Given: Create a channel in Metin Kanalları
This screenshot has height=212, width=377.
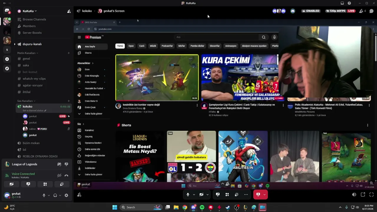Looking at the screenshot, I should pyautogui.click(x=69, y=53).
